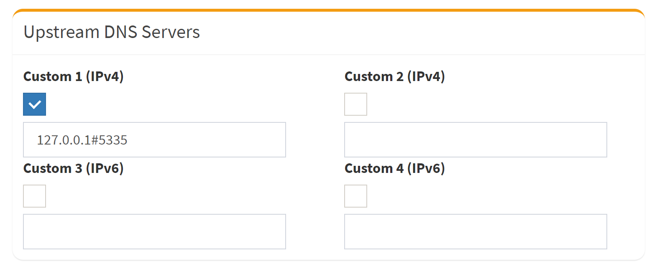Disable the Custom 1 (IPv4) upstream server
The height and width of the screenshot is (274, 652).
tap(34, 104)
